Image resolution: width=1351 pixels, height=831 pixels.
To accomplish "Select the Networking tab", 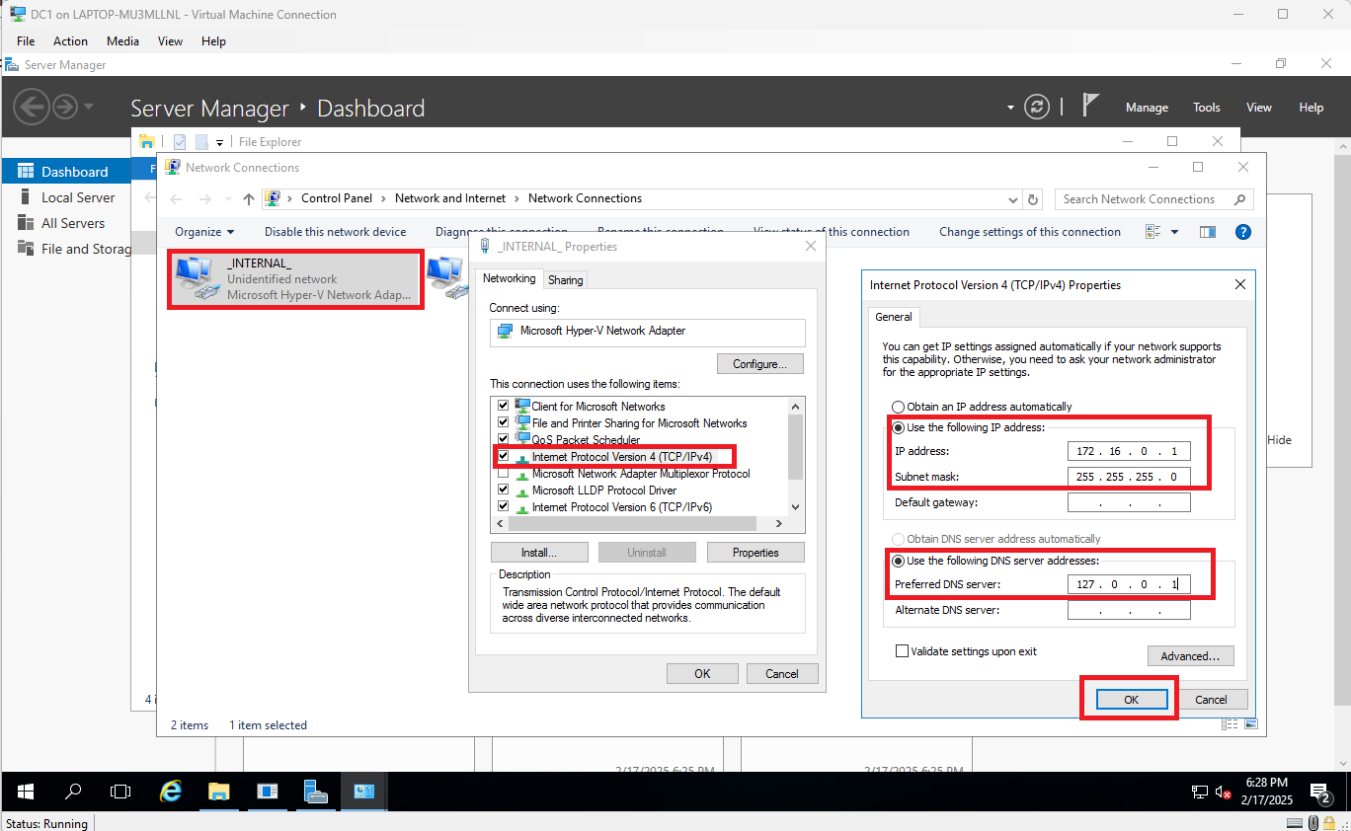I will pos(510,278).
